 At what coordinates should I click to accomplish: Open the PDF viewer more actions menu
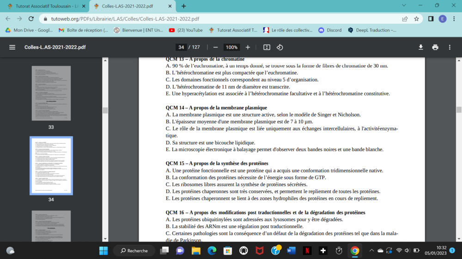click(x=450, y=47)
